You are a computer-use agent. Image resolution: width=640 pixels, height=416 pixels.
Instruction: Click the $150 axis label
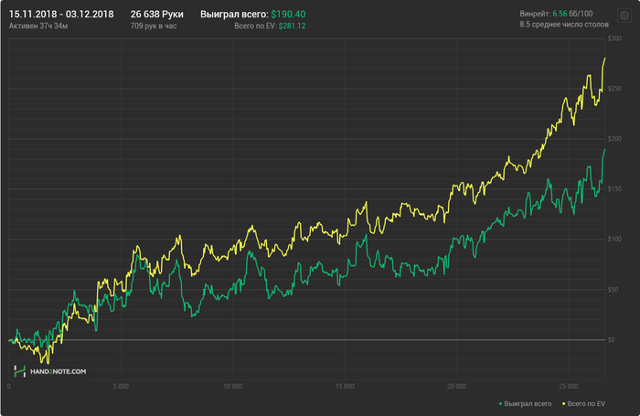point(614,189)
